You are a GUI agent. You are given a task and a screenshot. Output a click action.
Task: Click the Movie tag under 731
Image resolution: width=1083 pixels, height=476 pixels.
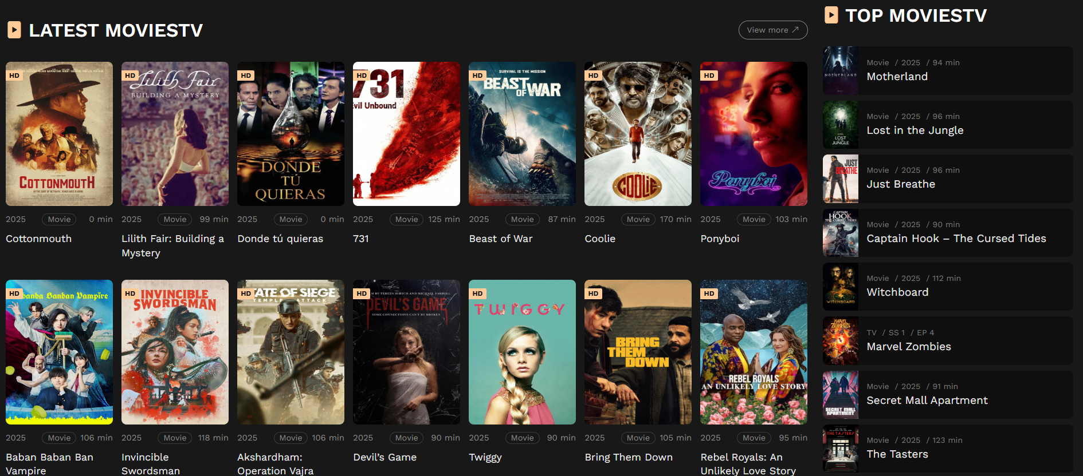pos(406,219)
